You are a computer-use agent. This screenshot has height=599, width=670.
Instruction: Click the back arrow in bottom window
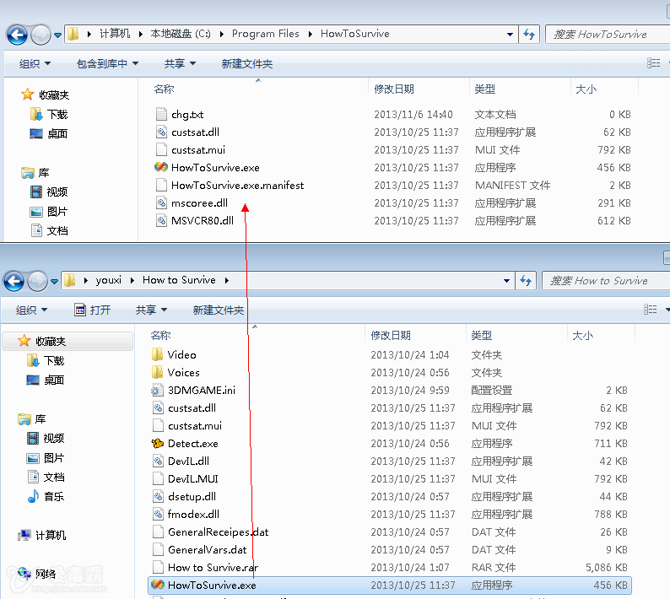(15, 281)
